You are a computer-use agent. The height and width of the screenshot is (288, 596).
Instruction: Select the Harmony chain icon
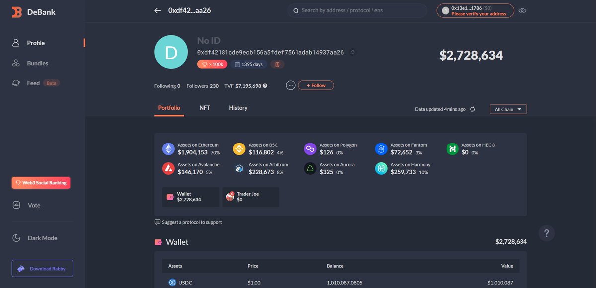point(382,168)
